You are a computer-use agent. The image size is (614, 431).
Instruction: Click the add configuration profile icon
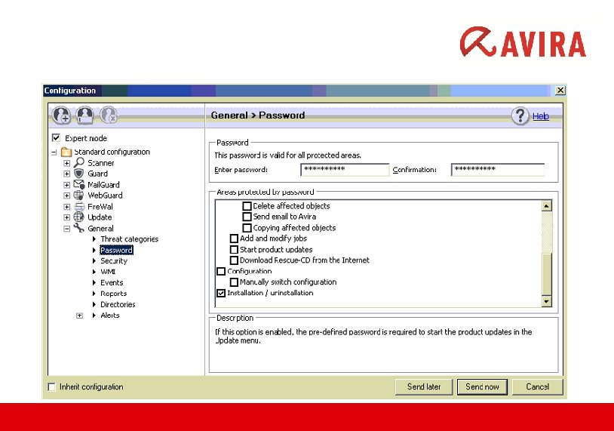[x=62, y=115]
